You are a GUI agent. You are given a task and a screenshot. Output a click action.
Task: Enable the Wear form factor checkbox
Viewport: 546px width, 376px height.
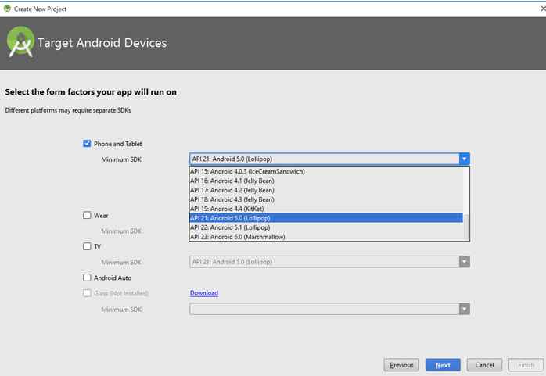pos(87,215)
